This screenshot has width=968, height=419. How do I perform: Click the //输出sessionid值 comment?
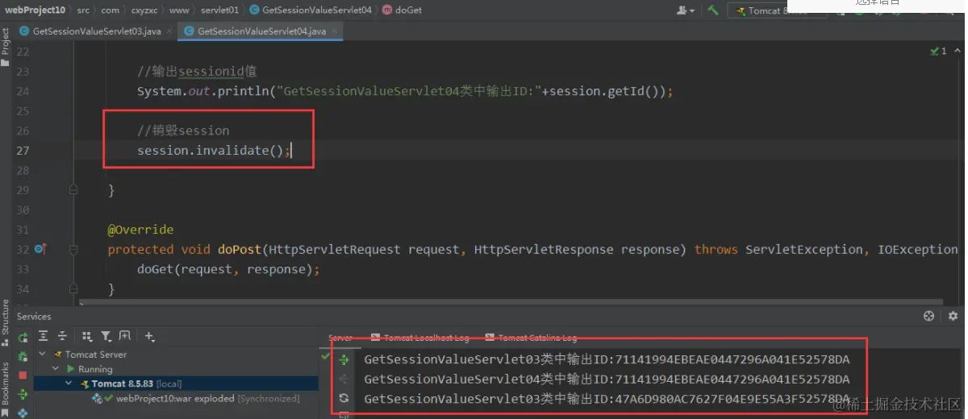pos(197,72)
